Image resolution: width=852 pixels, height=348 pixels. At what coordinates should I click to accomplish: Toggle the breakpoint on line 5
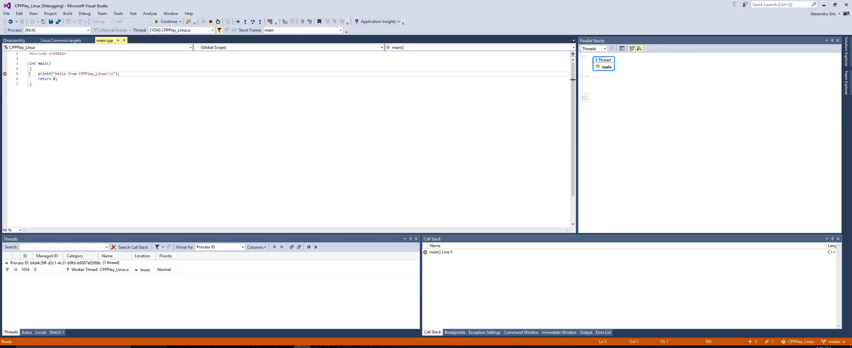[5, 74]
